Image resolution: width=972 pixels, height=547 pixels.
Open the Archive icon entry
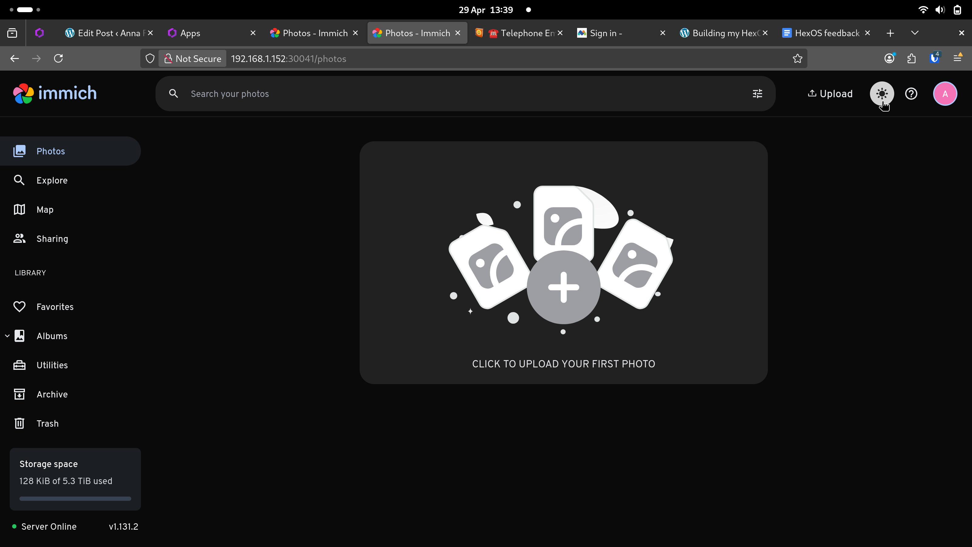point(19,394)
